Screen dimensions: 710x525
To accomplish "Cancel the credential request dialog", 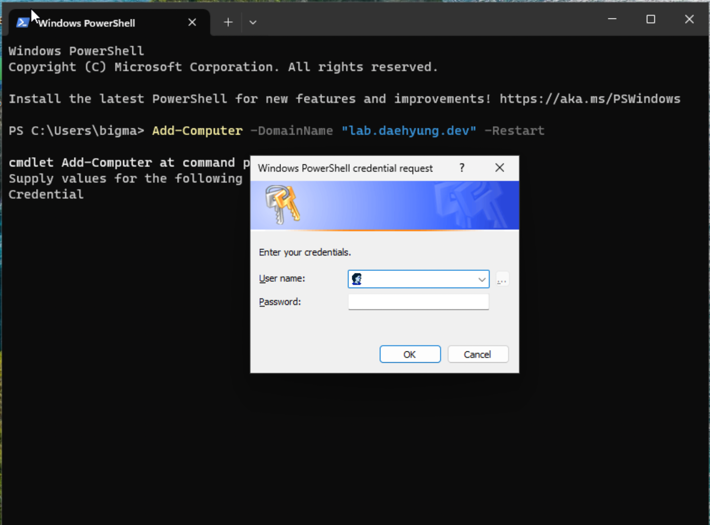I will click(x=478, y=354).
